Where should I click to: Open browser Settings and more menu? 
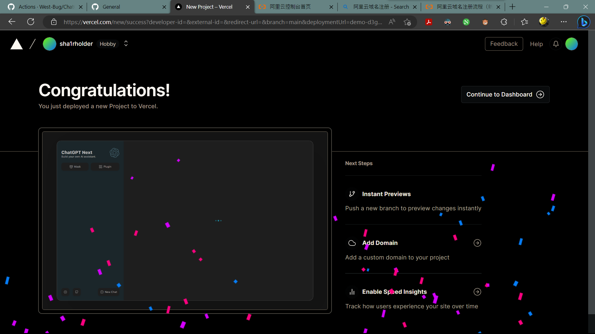tap(564, 22)
